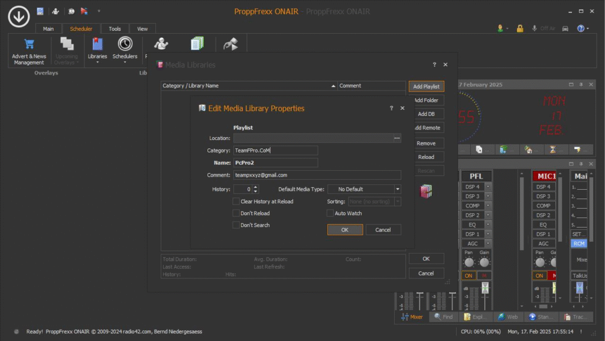The width and height of the screenshot is (605, 341).
Task: Expand the PFL AGC dropdown arrow
Action: [x=488, y=243]
